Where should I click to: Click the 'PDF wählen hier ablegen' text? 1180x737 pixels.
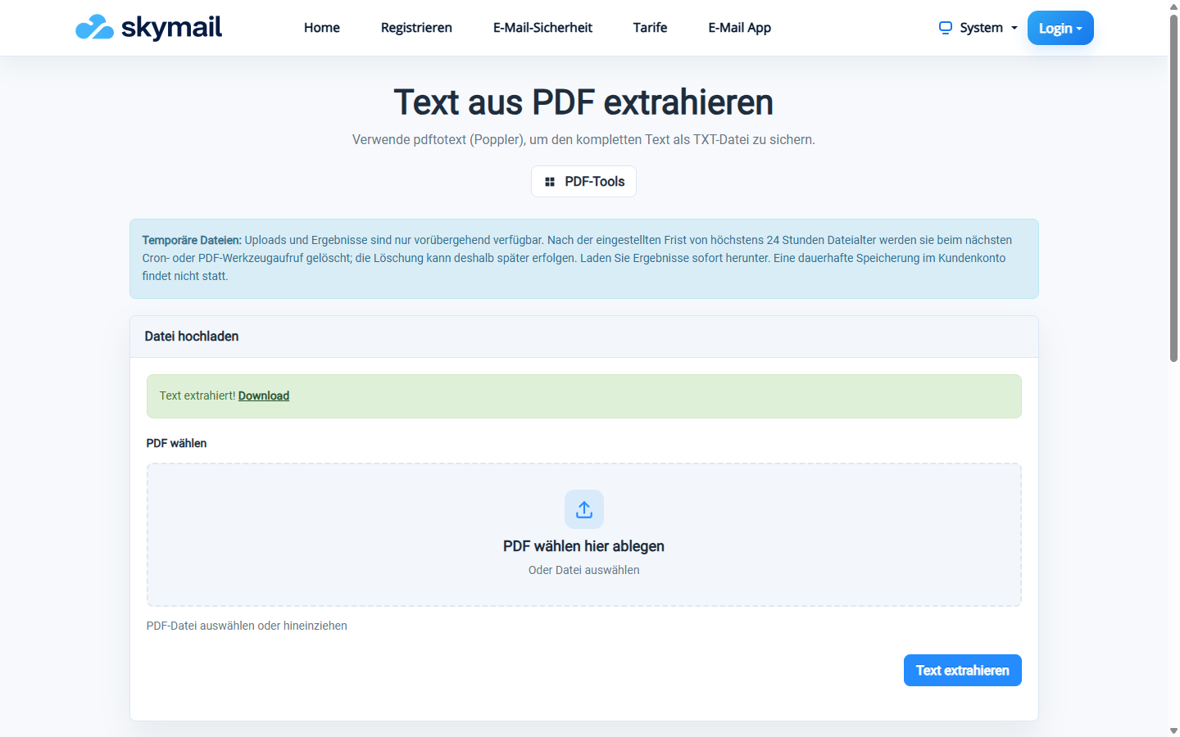[x=584, y=546]
